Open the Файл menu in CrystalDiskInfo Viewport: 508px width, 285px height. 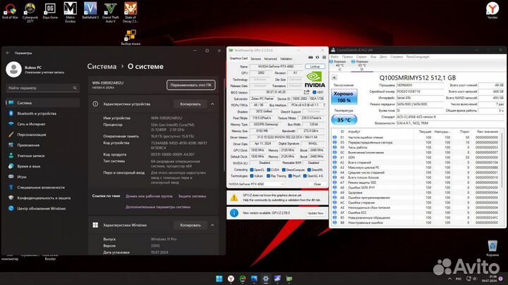click(334, 56)
